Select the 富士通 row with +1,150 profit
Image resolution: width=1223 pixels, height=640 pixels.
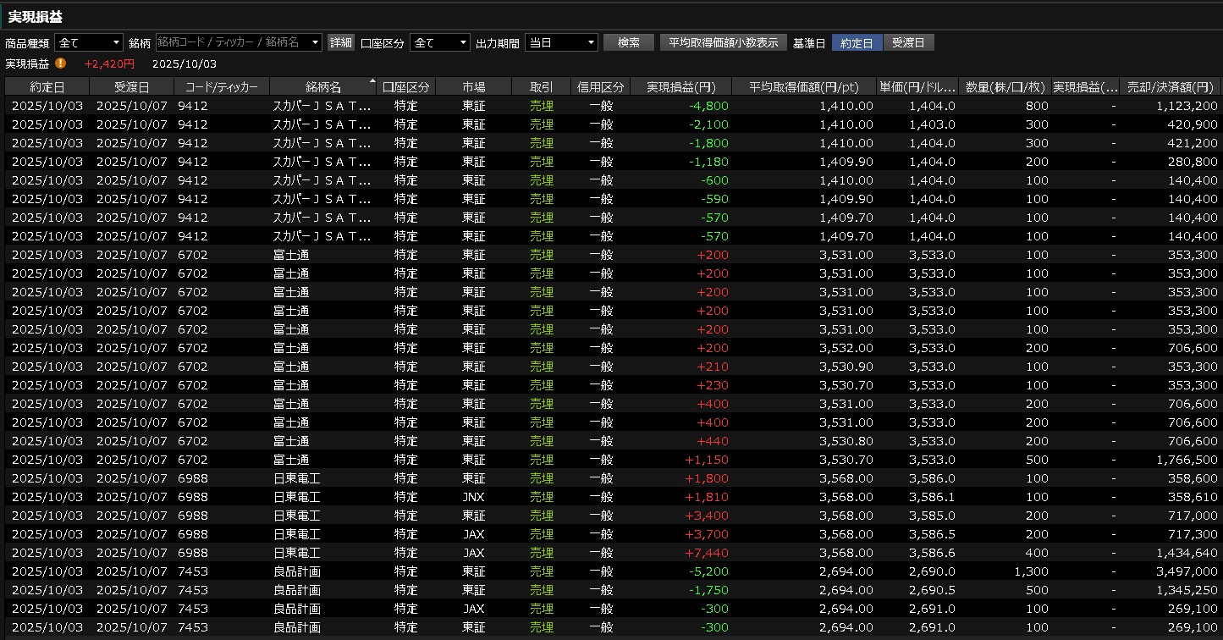click(x=592, y=460)
